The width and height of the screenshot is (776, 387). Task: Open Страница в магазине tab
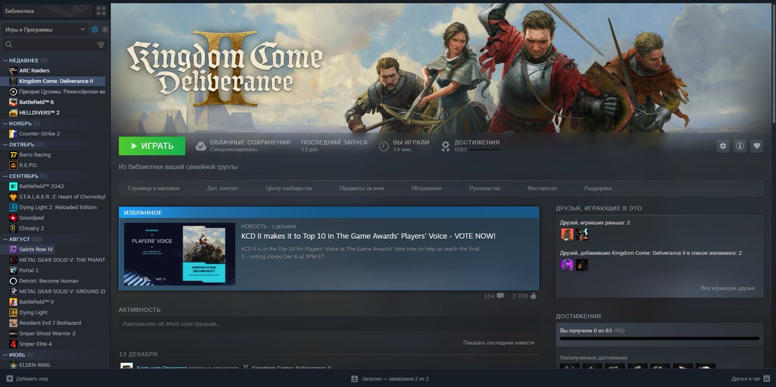pyautogui.click(x=154, y=188)
